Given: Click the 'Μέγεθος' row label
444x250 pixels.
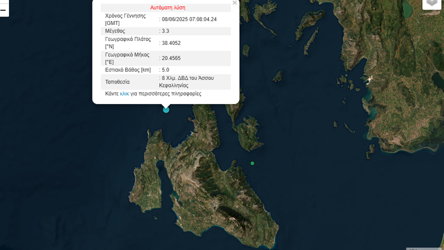Looking at the screenshot, I should 115,31.
